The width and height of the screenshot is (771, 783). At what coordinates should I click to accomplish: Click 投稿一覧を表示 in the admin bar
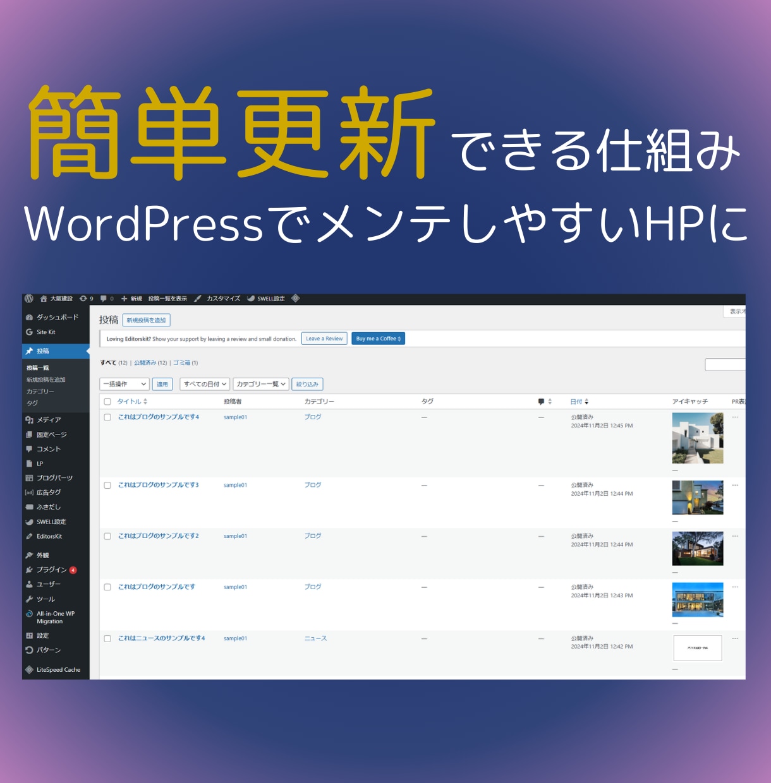tap(167, 299)
